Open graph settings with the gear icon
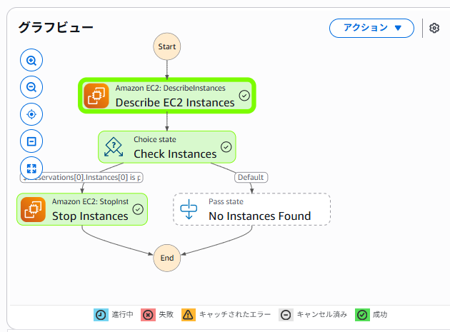The image size is (450, 332). (434, 28)
